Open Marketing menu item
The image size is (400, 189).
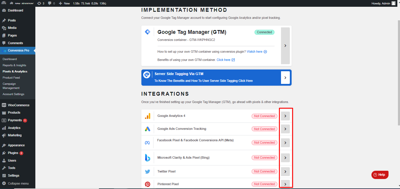coord(18,135)
